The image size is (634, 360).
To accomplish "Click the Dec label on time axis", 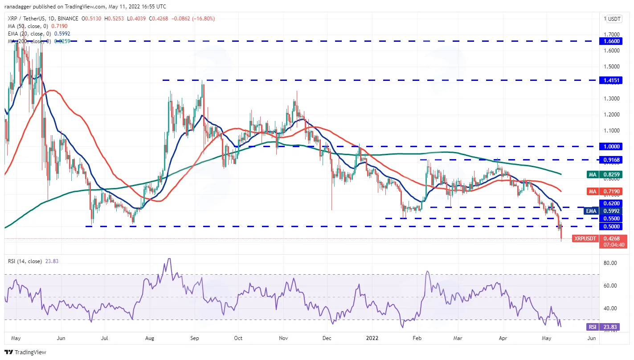I will pos(327,338).
